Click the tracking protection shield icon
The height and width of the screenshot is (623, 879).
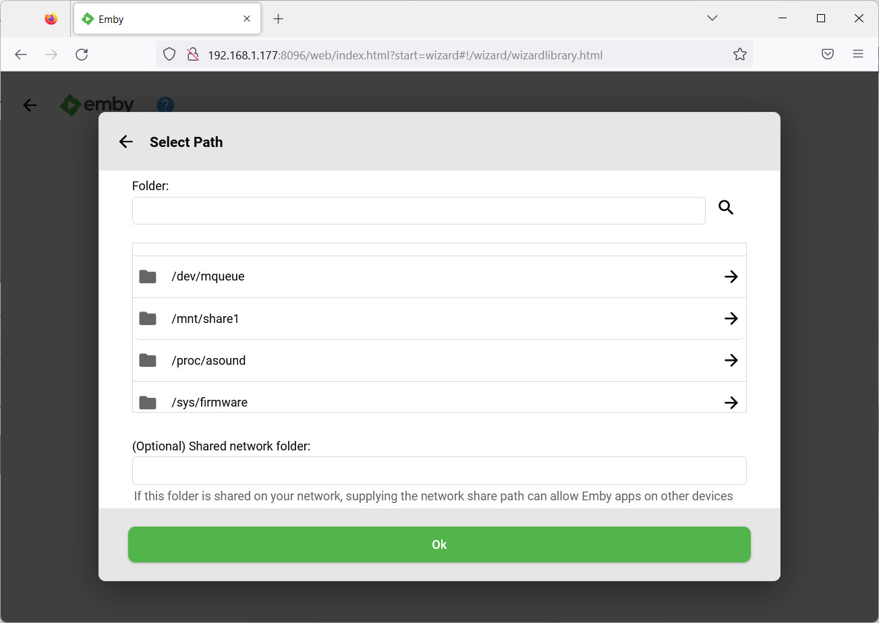point(170,55)
